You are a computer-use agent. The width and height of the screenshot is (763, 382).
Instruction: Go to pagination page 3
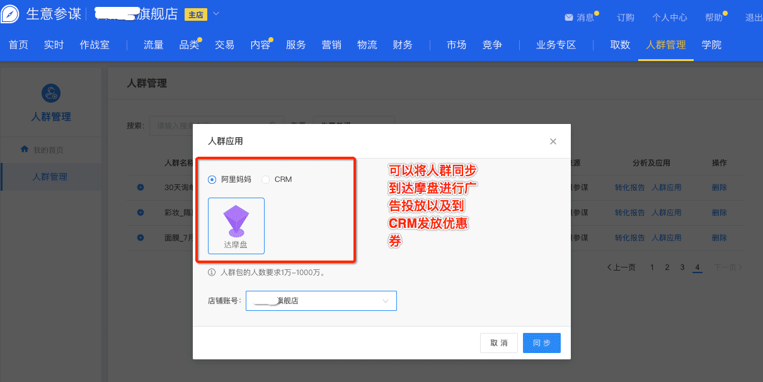682,267
